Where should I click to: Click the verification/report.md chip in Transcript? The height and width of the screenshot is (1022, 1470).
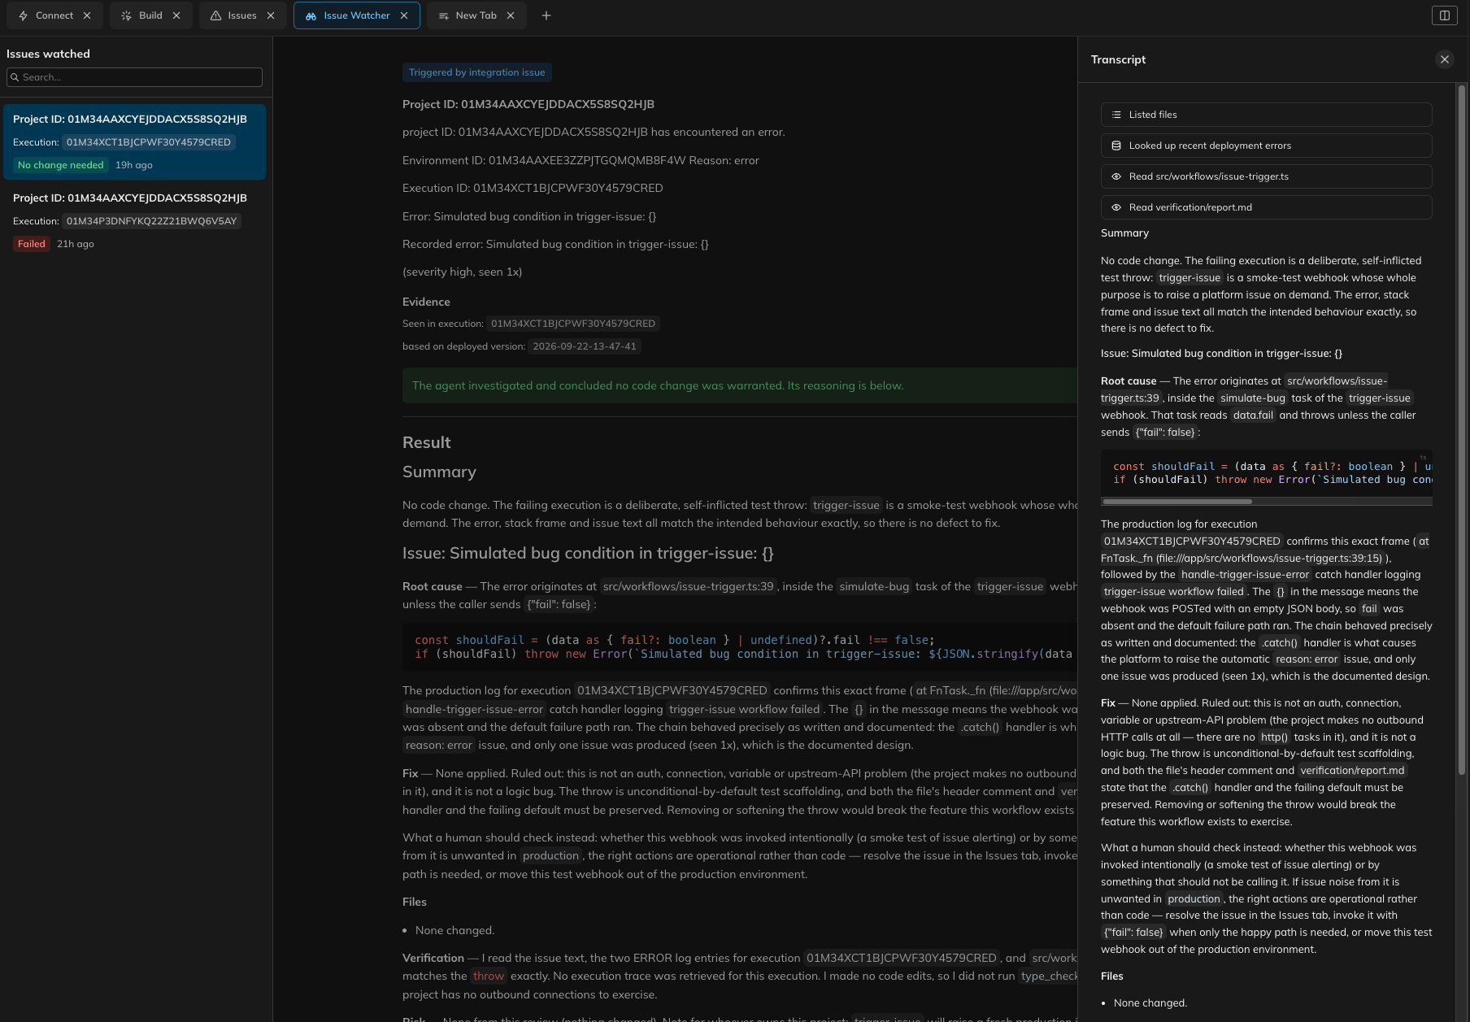point(1352,771)
